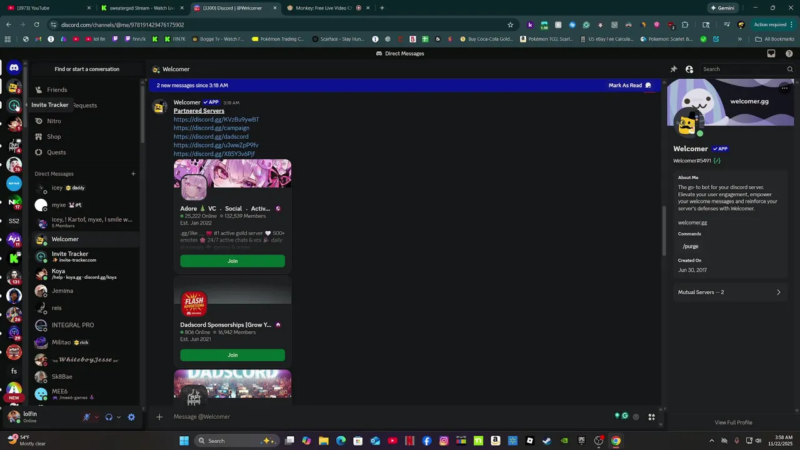Image resolution: width=800 pixels, height=450 pixels.
Task: Open Steam from the taskbar
Action: coord(547,441)
